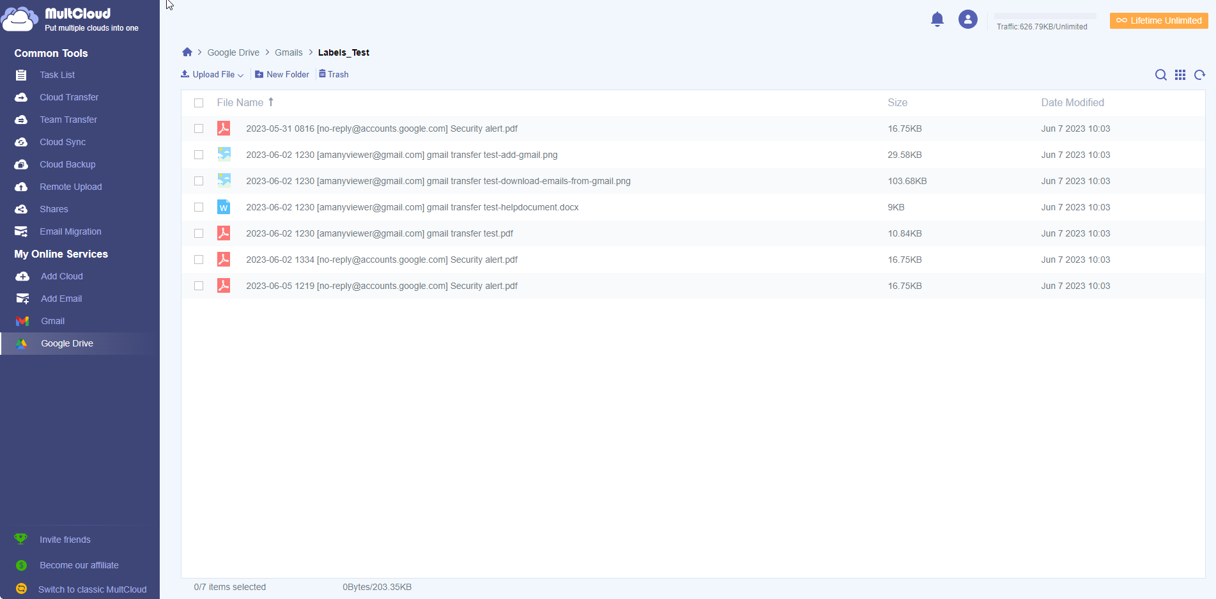This screenshot has height=599, width=1216.
Task: Check the gmail transfer test.pdf row checkbox
Action: click(199, 233)
